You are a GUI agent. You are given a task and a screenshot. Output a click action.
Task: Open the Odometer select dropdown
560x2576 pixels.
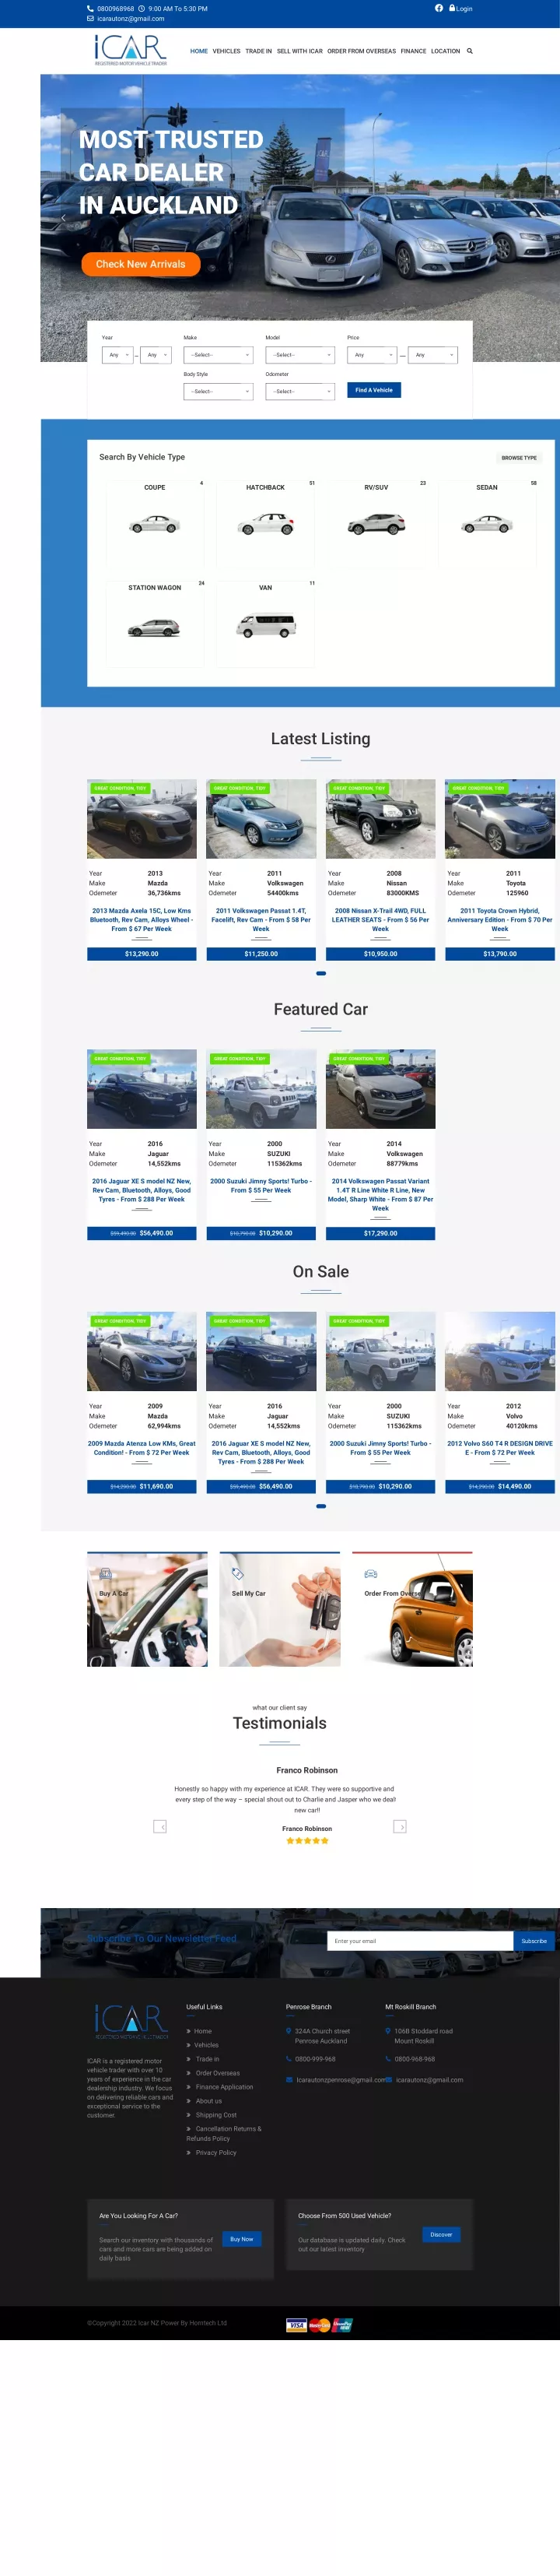click(299, 392)
